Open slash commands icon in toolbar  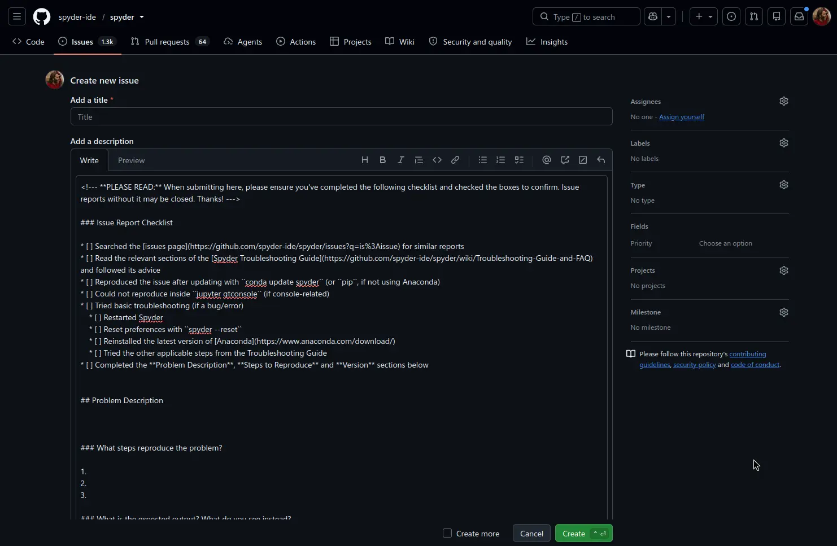coord(583,160)
